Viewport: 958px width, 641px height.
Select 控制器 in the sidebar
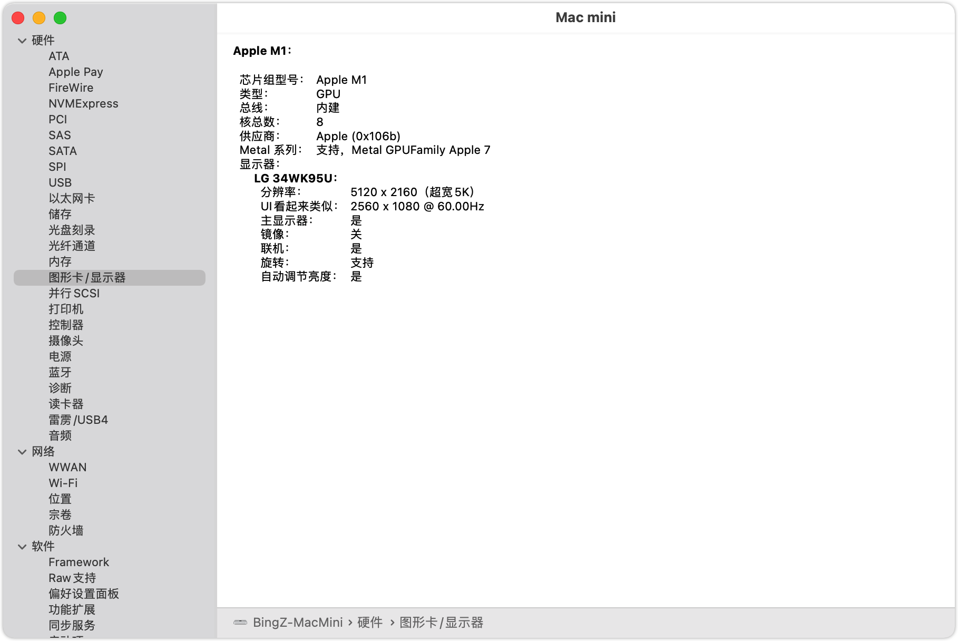point(66,325)
